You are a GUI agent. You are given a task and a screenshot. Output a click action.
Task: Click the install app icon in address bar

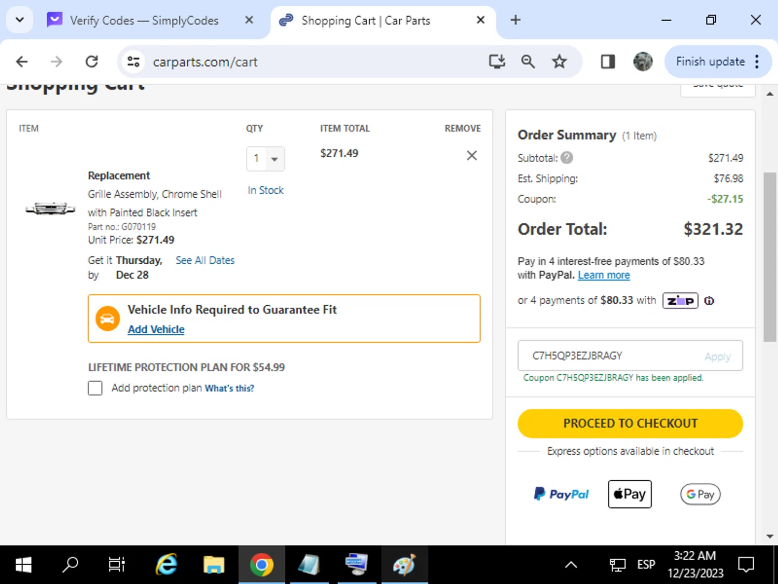click(497, 62)
